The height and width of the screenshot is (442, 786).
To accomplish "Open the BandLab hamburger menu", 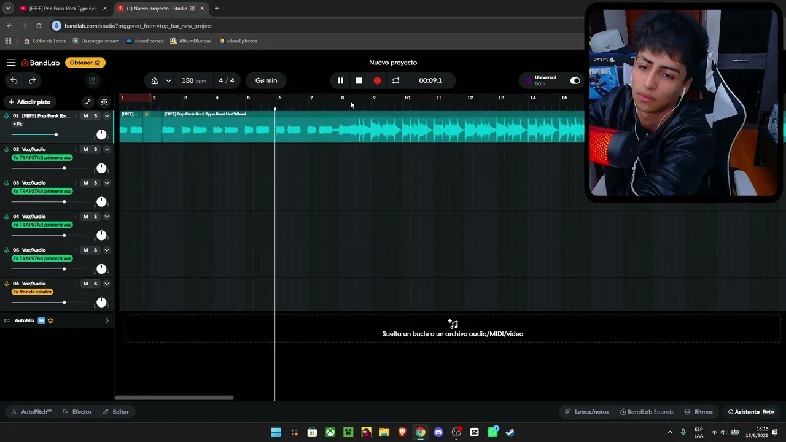I will pyautogui.click(x=11, y=63).
